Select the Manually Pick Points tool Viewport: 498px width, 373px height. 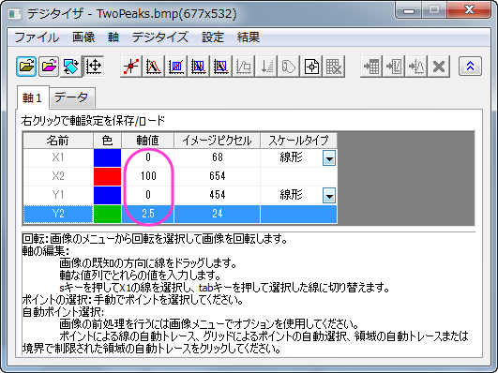[x=131, y=67]
